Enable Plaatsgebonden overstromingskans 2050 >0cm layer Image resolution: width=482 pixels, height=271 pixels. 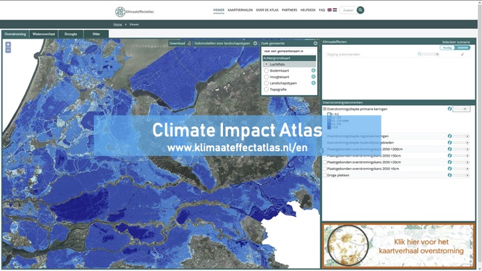(325, 169)
